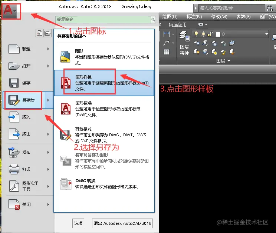
Task: Click the lock layer padlock icon, bottom row
Action: 223,52
